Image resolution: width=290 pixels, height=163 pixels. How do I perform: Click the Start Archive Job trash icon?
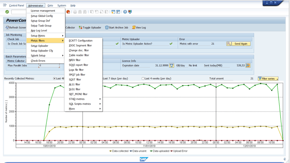pos(107,28)
